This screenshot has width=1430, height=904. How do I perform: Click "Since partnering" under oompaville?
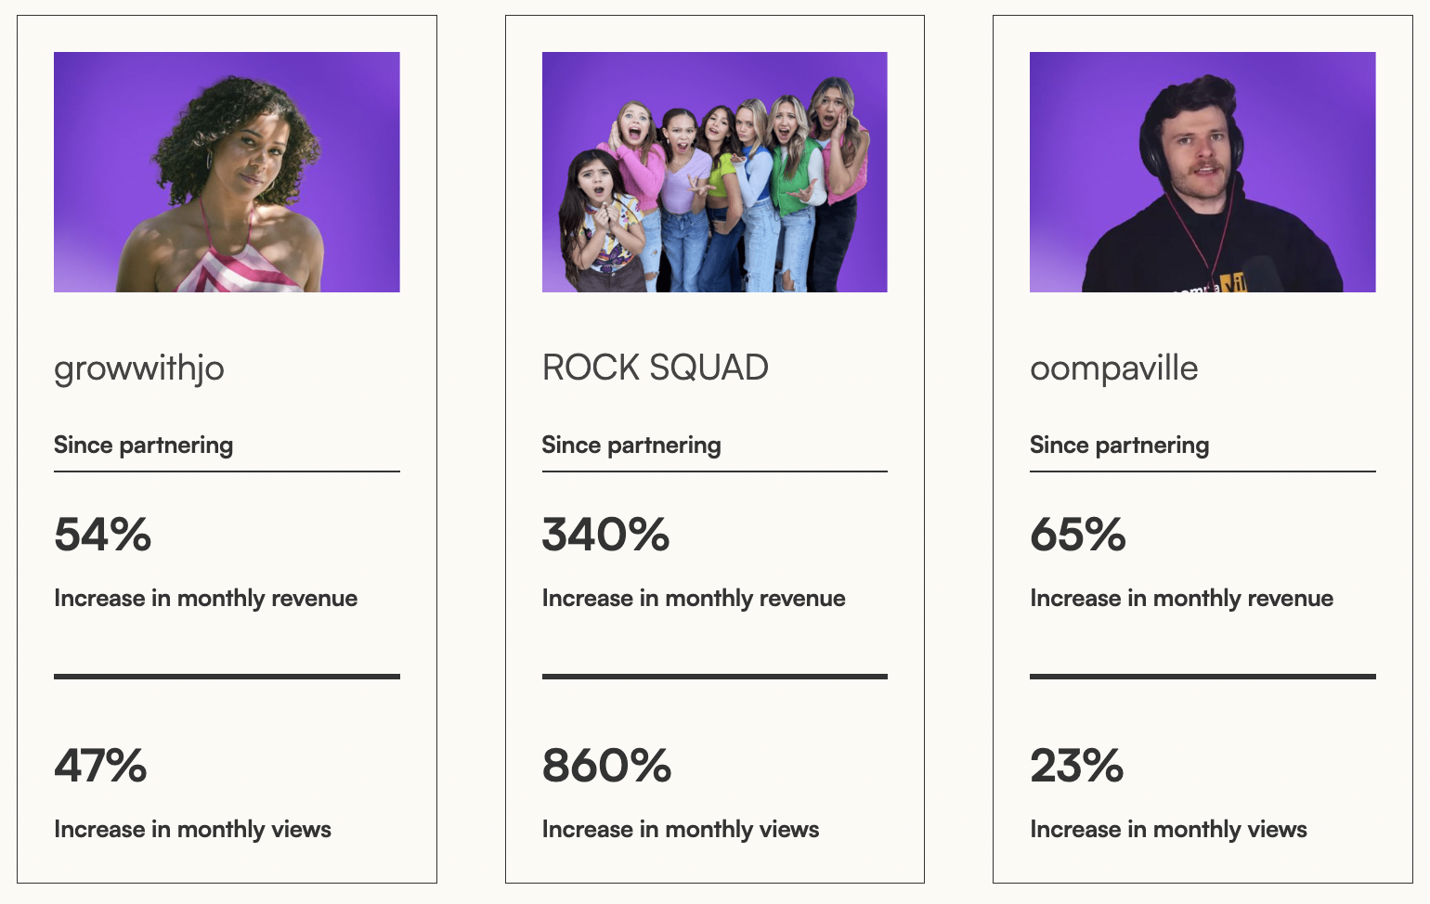pos(1119,446)
